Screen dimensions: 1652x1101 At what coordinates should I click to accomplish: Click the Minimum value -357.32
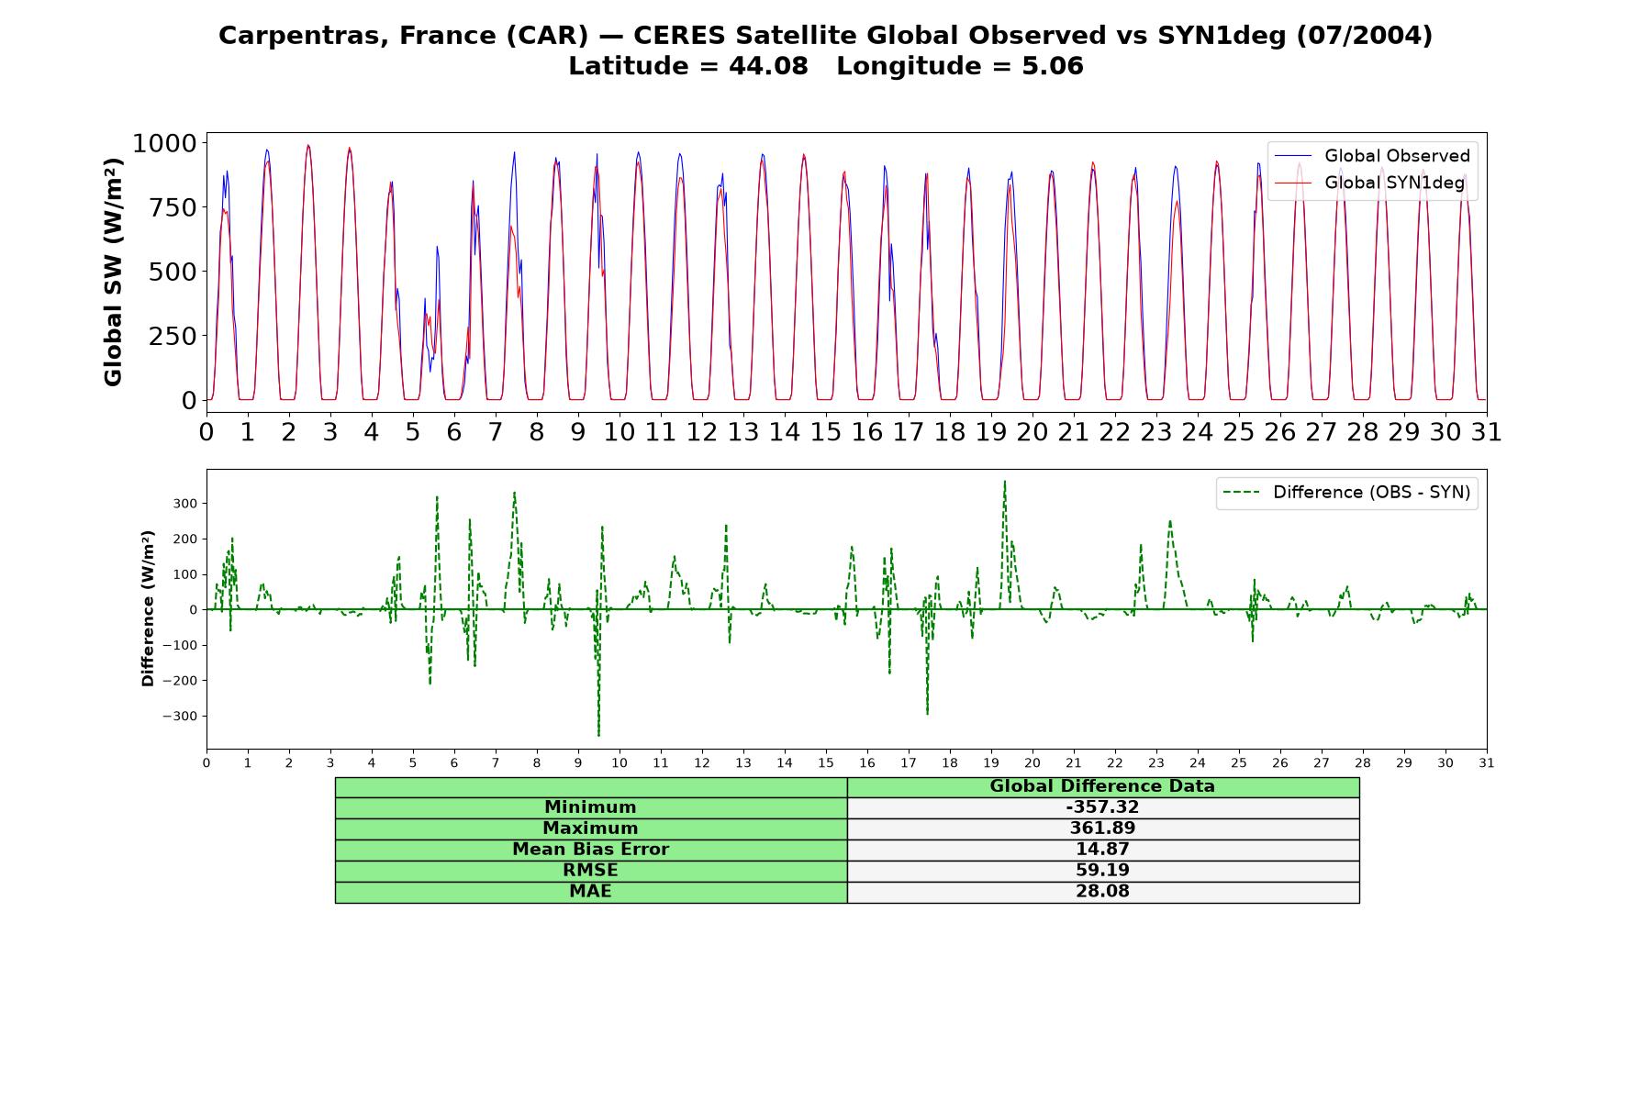[x=1102, y=807]
